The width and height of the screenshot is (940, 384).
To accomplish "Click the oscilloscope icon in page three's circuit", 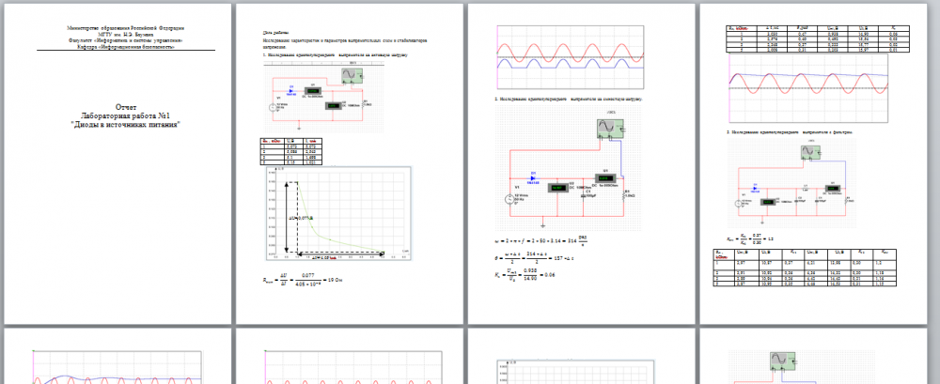I will [x=610, y=130].
